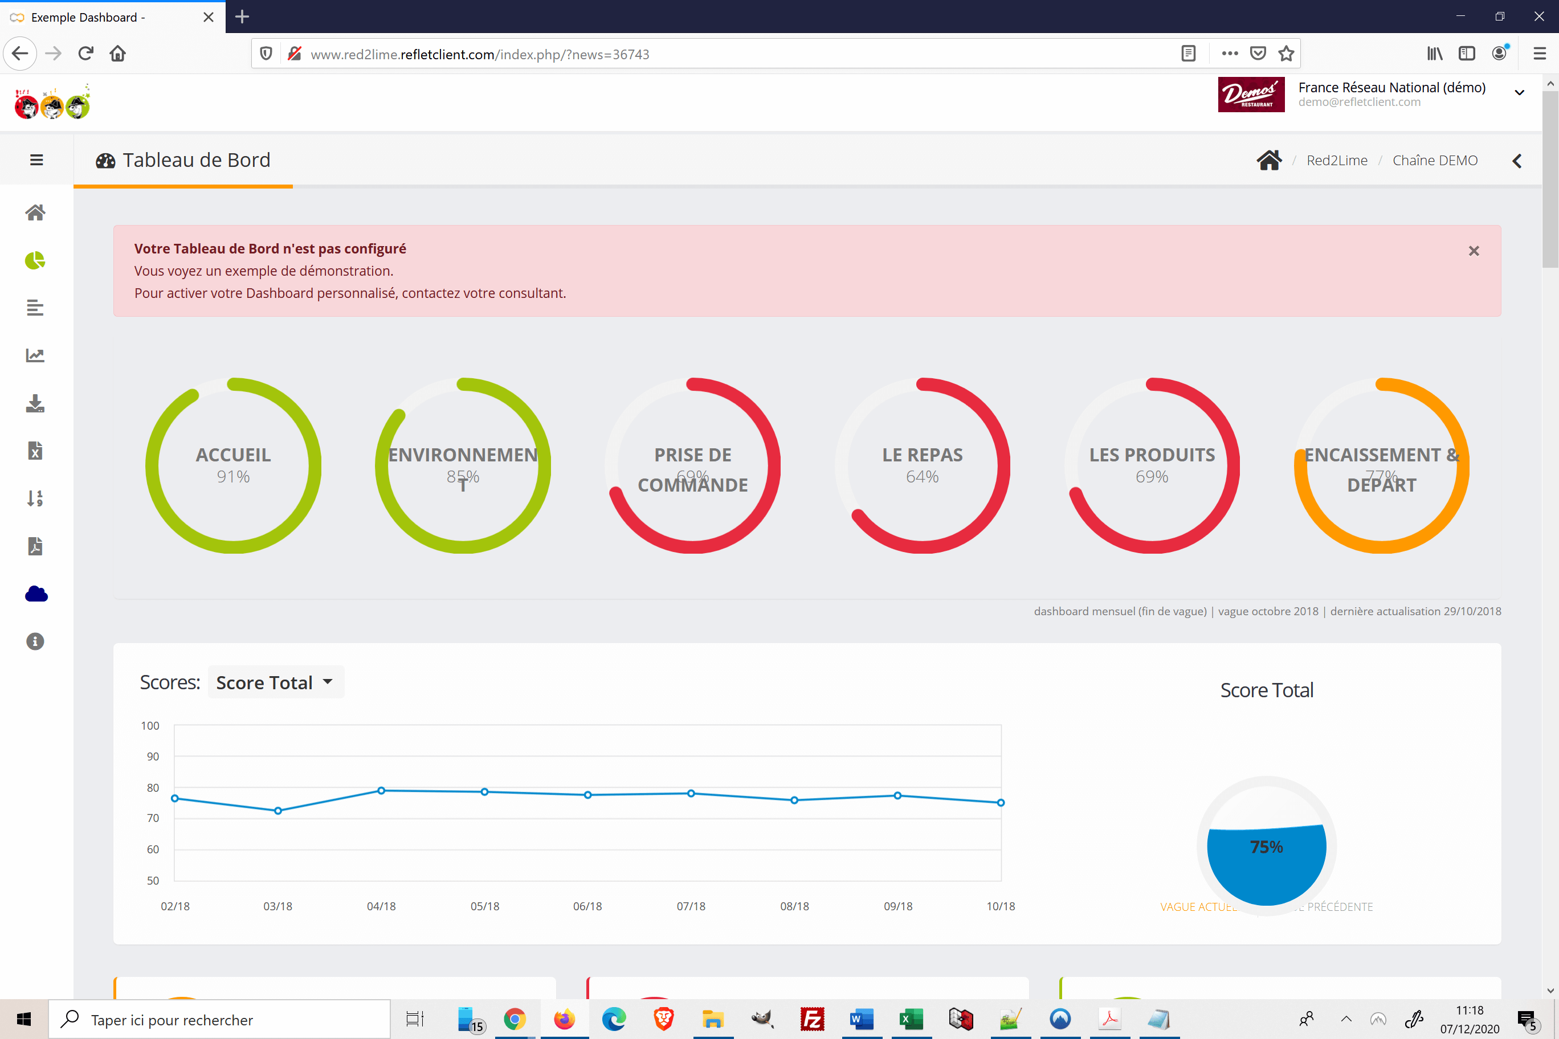This screenshot has height=1039, width=1559.
Task: Toggle the hamburger sidebar menu
Action: pyautogui.click(x=36, y=159)
